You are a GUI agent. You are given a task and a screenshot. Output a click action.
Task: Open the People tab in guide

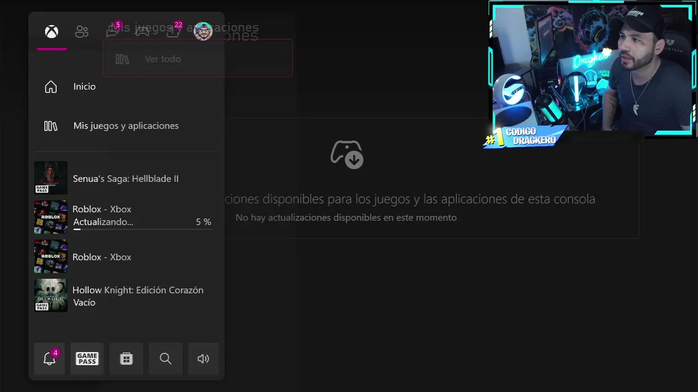click(x=82, y=32)
